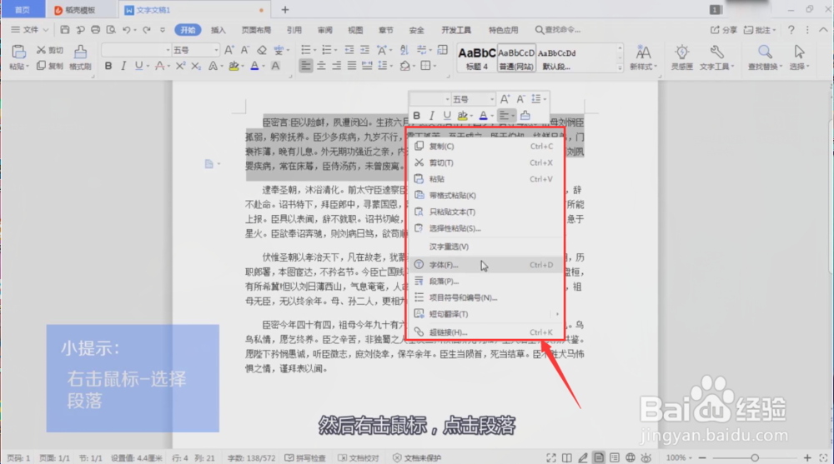
Task: Open the 插入 ribbon tab
Action: (218, 30)
